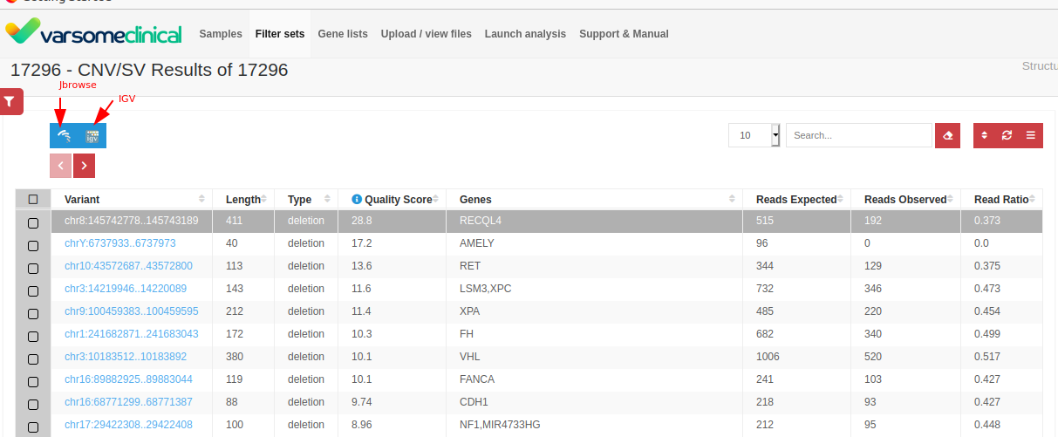Open the Gene lists menu
This screenshot has width=1058, height=437.
point(343,34)
